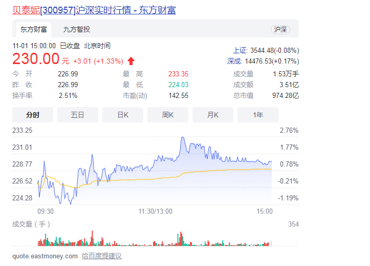The image size is (370, 266).
Task: Click the red up-arrow price change icon
Action: [x=131, y=61]
